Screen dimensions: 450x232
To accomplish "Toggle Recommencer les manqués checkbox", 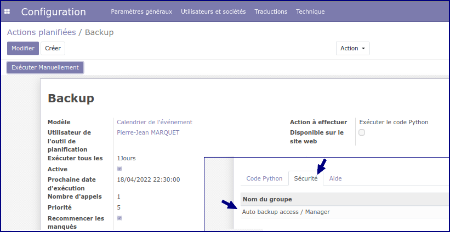I will point(119,218).
